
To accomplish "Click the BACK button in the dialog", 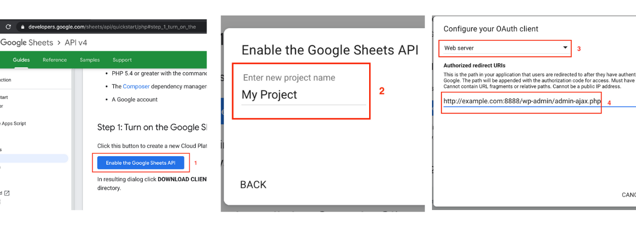I will [x=253, y=185].
